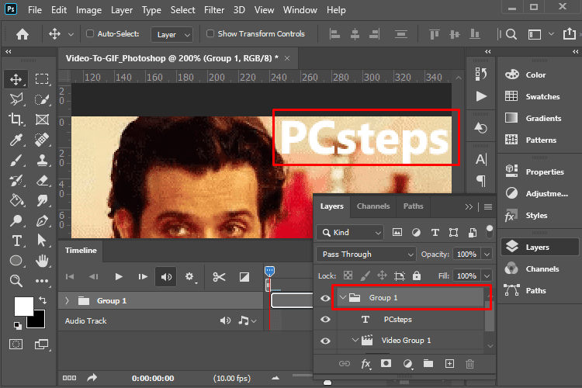Select the Crop tool

click(16, 120)
